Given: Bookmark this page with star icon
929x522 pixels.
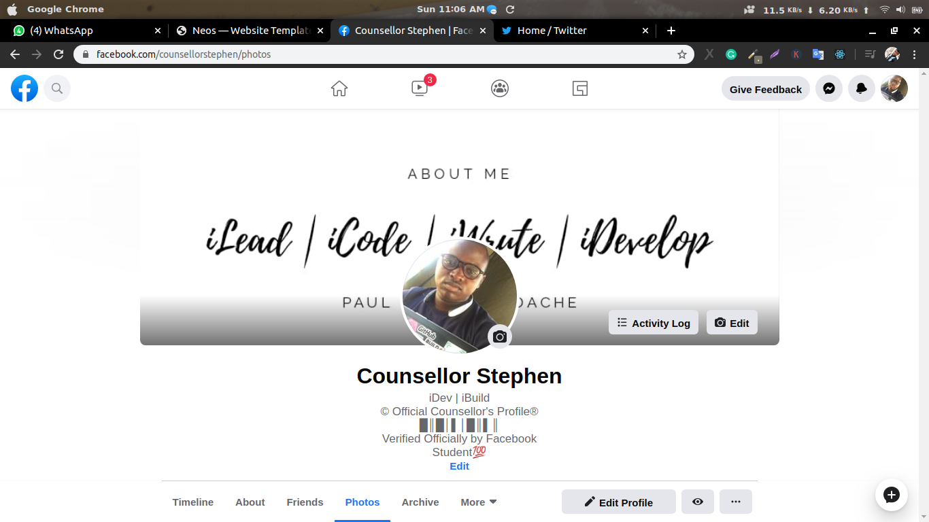Looking at the screenshot, I should 682,54.
